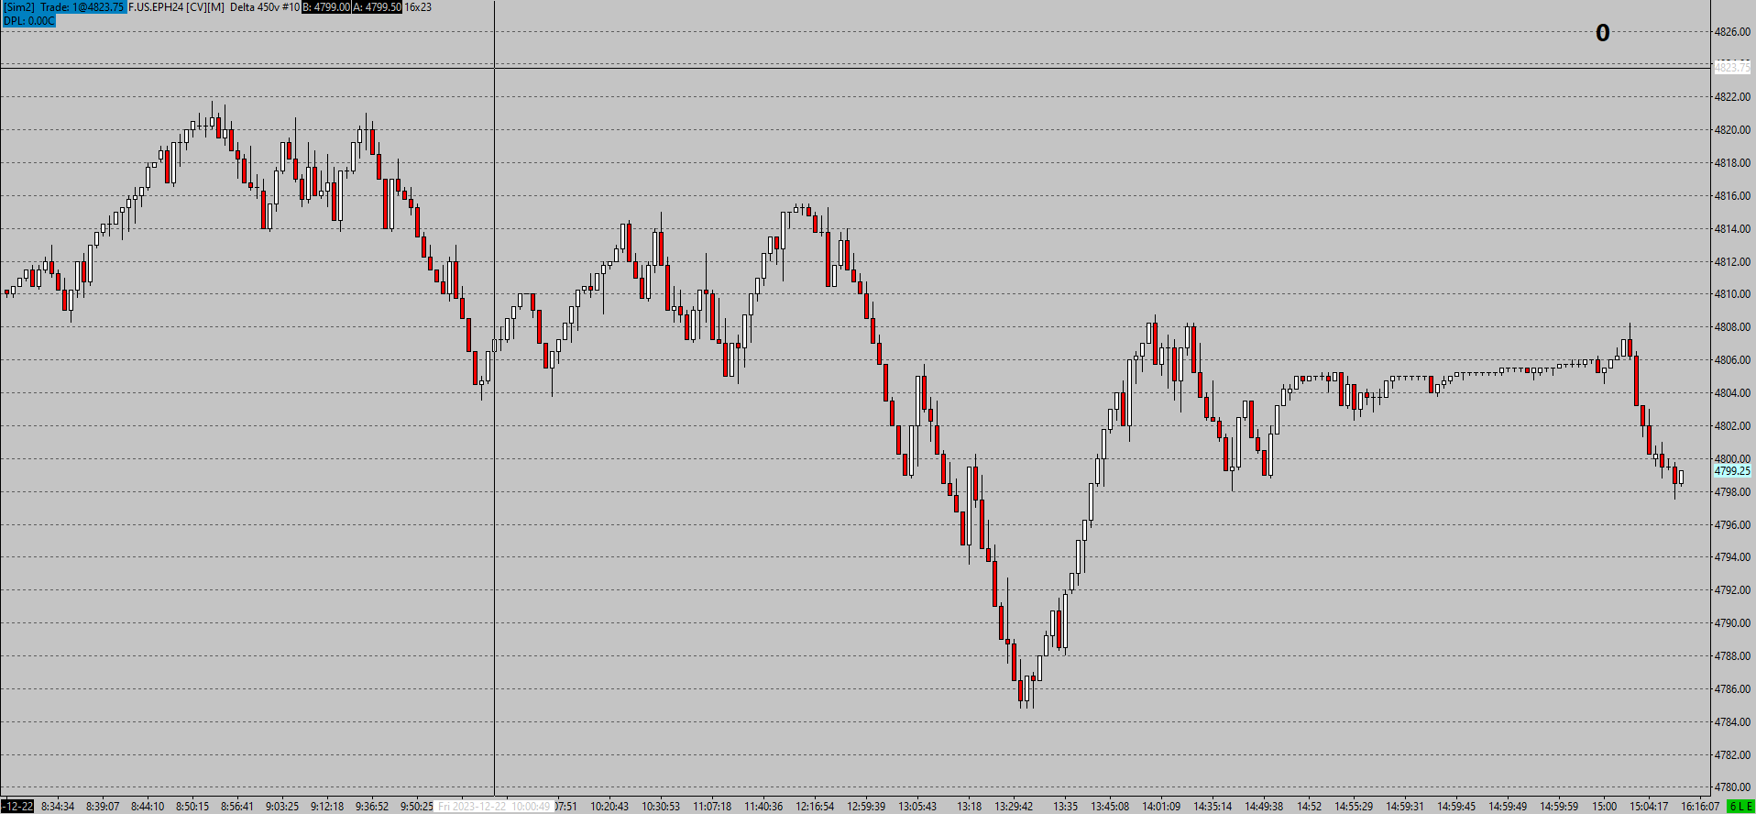Click the 4804.00 price scale label
This screenshot has height=814, width=1756.
1732,393
